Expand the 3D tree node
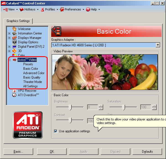 (x=9, y=51)
